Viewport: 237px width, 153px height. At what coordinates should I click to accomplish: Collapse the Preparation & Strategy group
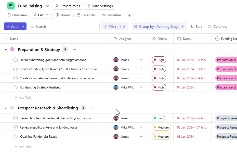click(x=6, y=50)
